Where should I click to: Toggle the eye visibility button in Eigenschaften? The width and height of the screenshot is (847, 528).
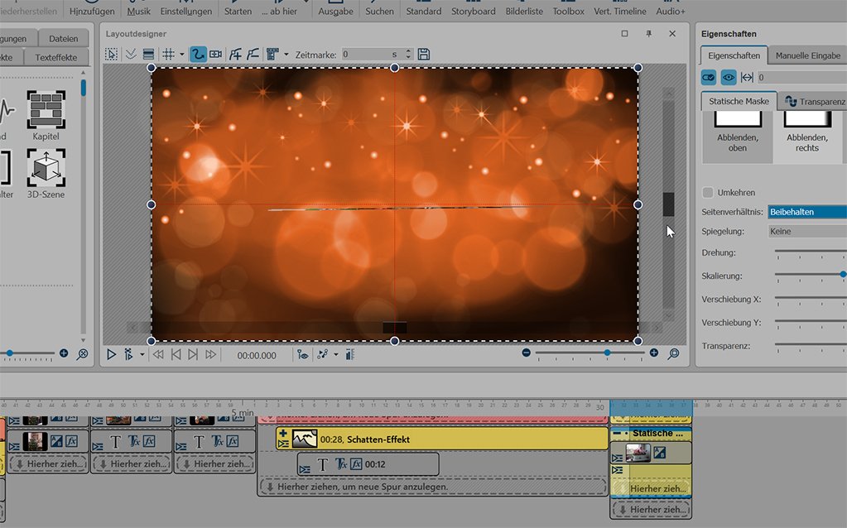tap(729, 77)
